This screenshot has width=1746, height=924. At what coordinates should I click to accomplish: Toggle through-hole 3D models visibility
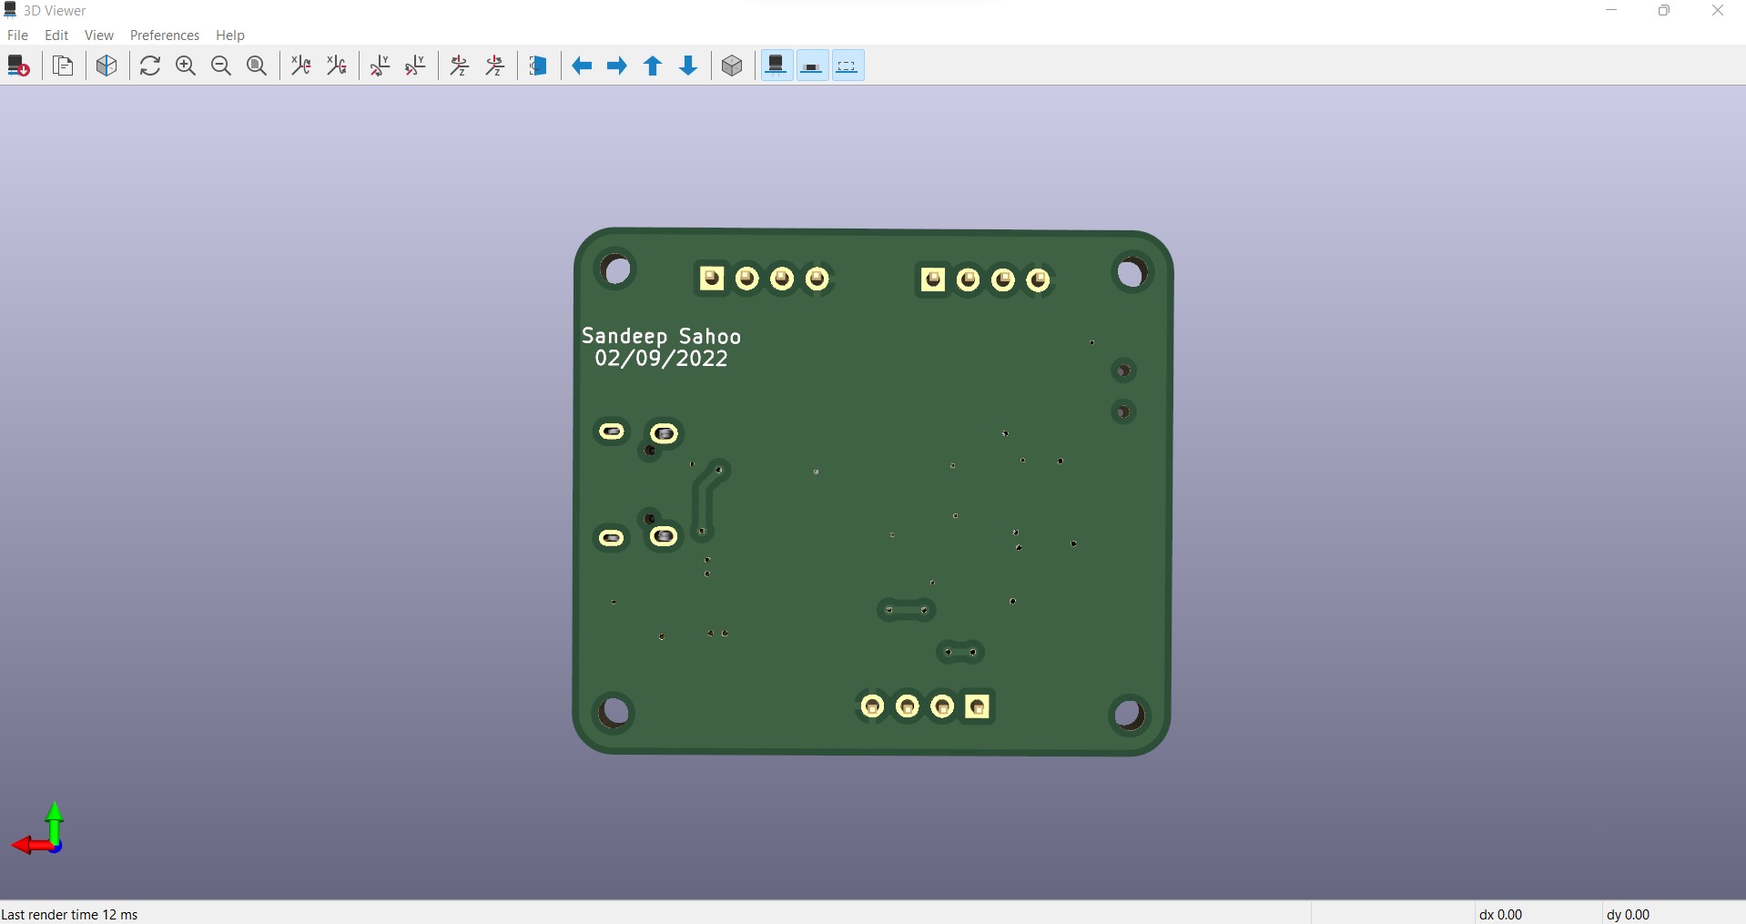(x=776, y=65)
